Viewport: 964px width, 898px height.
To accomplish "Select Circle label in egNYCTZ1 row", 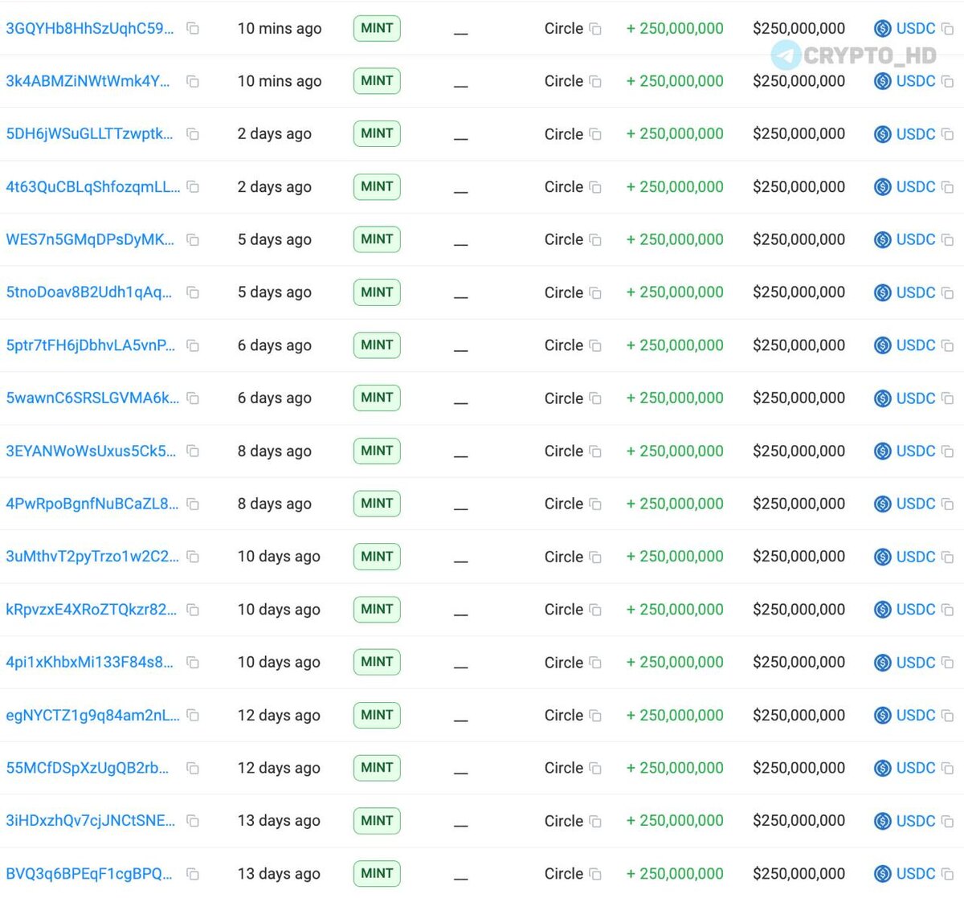I will coord(564,715).
